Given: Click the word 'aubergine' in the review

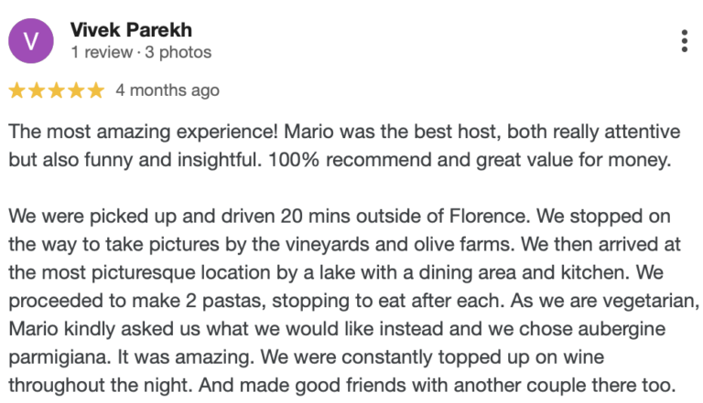Looking at the screenshot, I should point(622,330).
